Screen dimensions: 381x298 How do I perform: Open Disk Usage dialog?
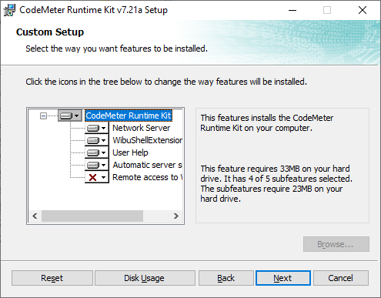pos(145,278)
